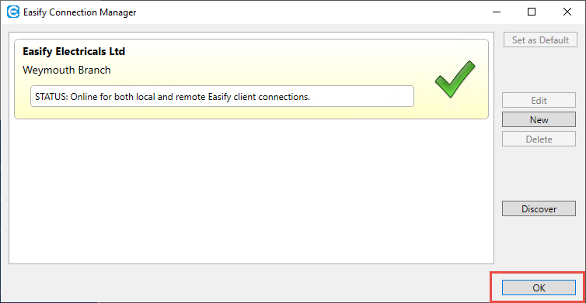Click the empty white connections list area
The image size is (586, 303).
pyautogui.click(x=251, y=192)
